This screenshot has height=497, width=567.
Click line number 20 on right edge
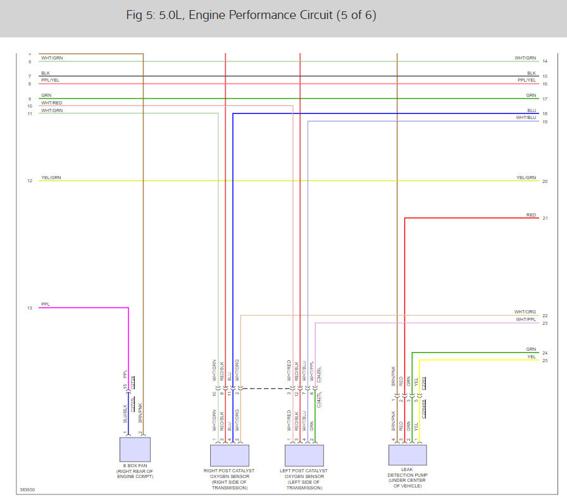pos(545,182)
